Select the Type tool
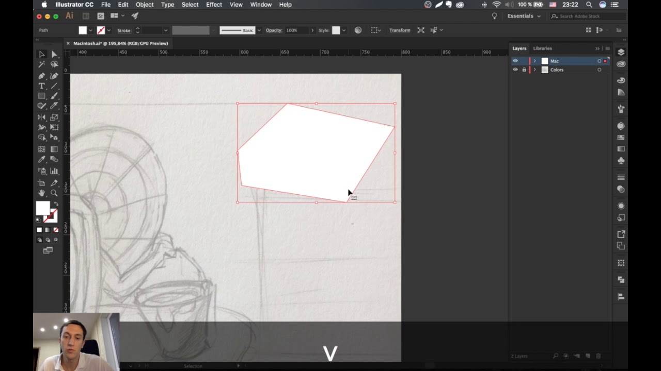Image resolution: width=661 pixels, height=371 pixels. tap(41, 86)
